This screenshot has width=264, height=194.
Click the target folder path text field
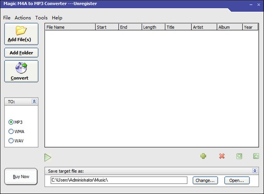pyautogui.click(x=118, y=180)
